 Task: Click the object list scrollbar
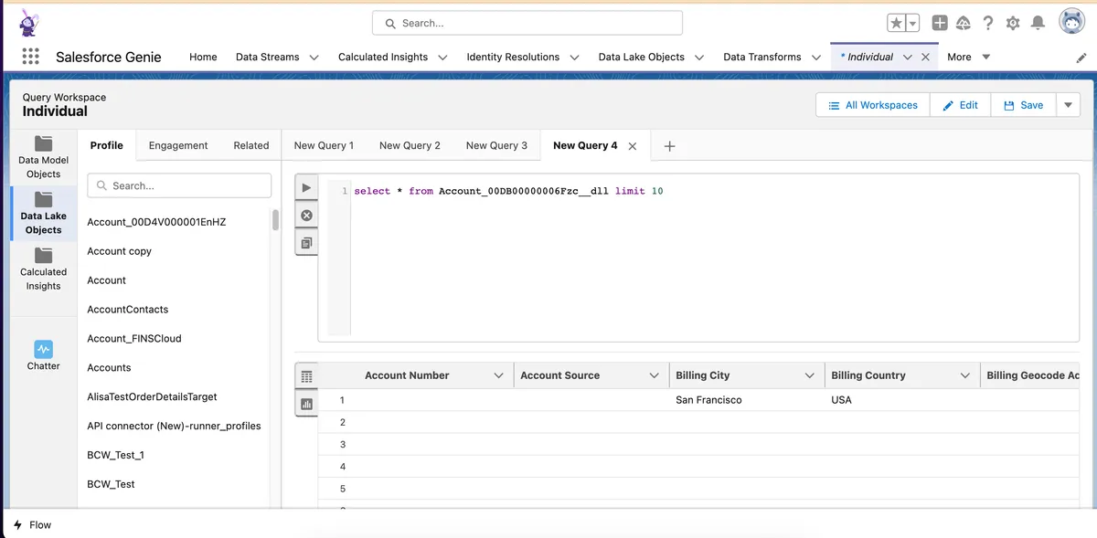[x=275, y=220]
